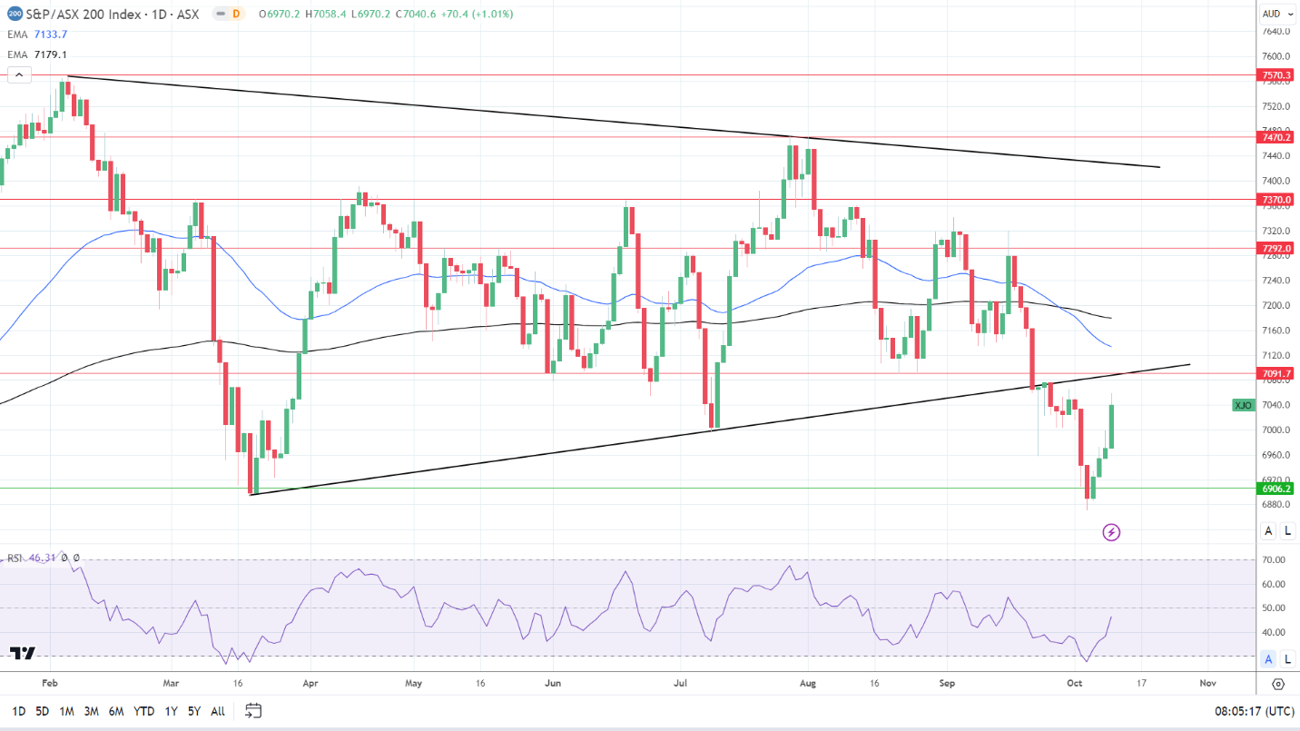Image resolution: width=1300 pixels, height=731 pixels.
Task: Select the EMA 7179.1 legend
Action: click(37, 54)
